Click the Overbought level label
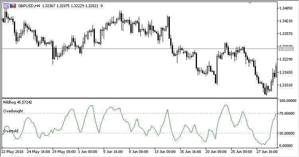Screen dimensions: 299x157 click(13, 111)
